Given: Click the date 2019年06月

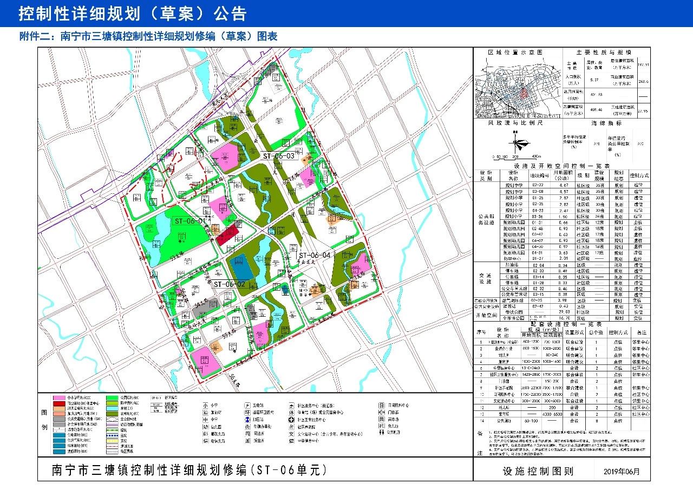Looking at the screenshot, I should coord(621,471).
